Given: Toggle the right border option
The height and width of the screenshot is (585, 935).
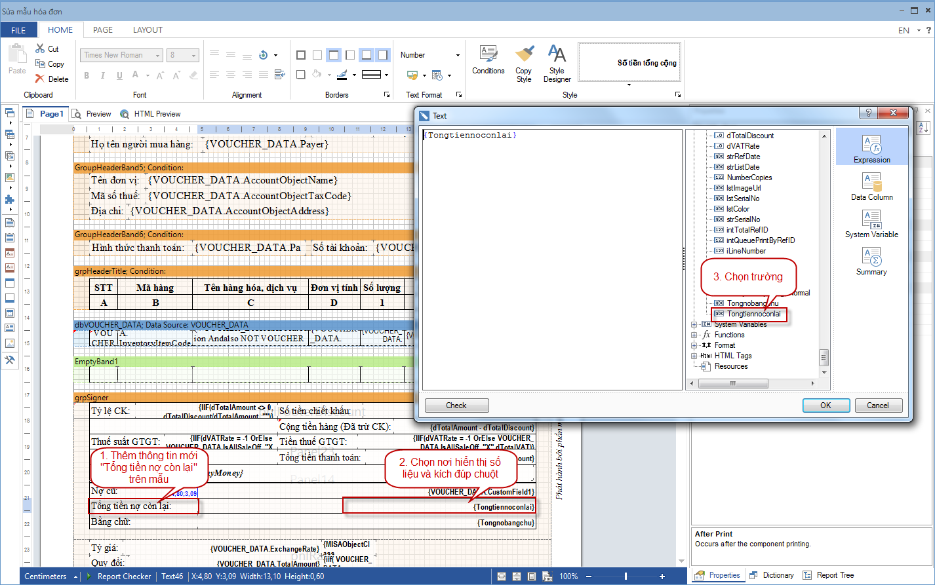Looking at the screenshot, I should click(x=383, y=55).
